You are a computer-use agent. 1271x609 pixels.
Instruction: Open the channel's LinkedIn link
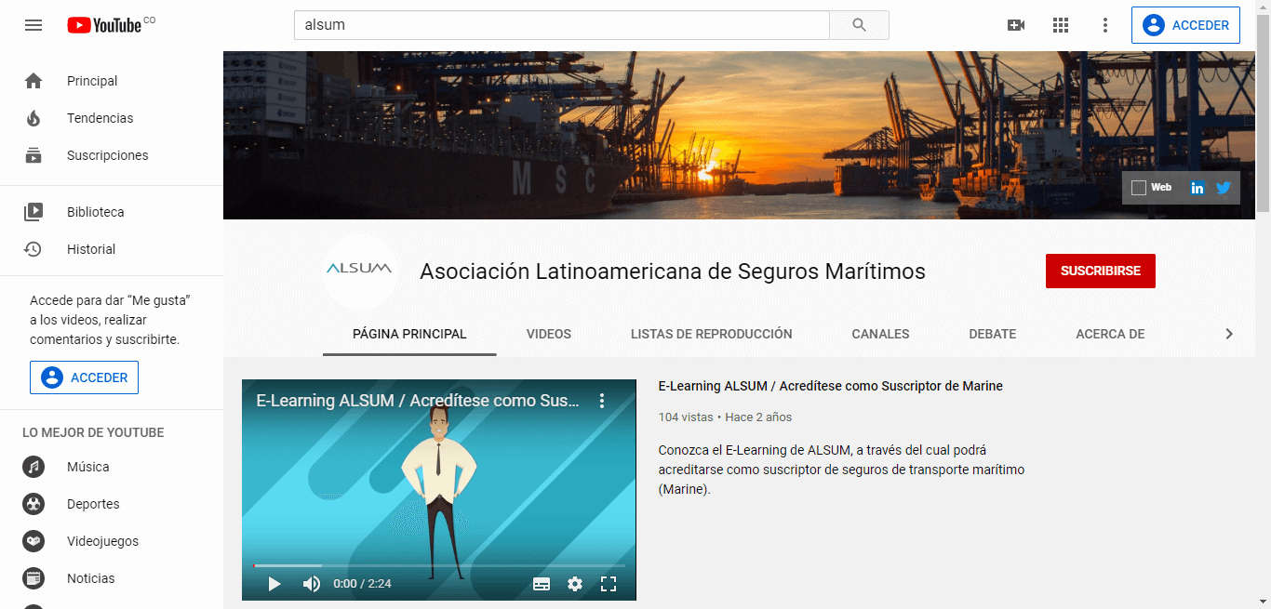pyautogui.click(x=1197, y=188)
